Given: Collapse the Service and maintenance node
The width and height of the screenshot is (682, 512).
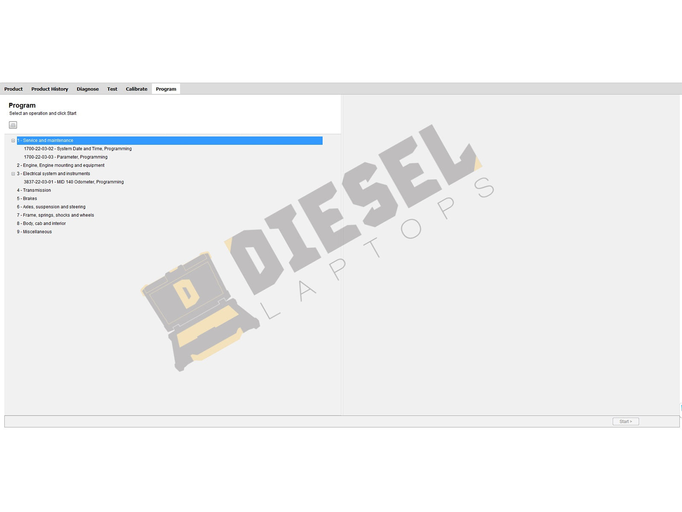Looking at the screenshot, I should pos(13,140).
